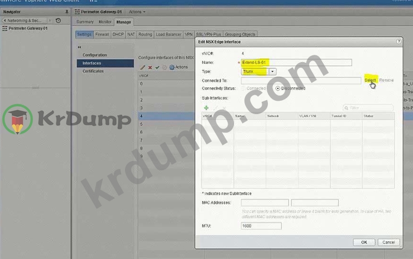
Task: Click the Name field containing Extend-LS-01
Action: [296, 63]
